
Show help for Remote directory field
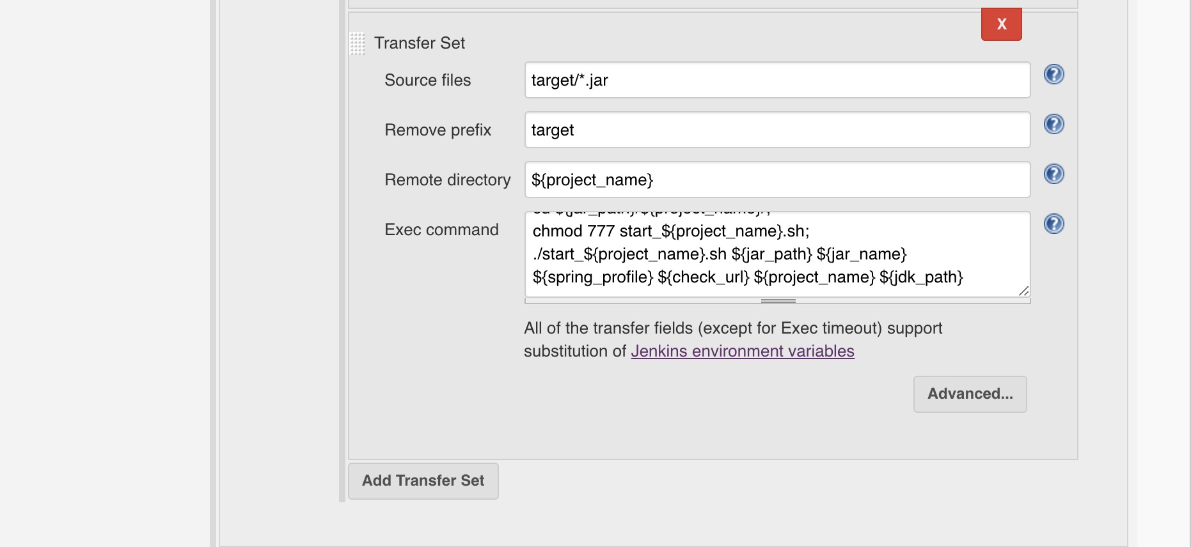click(x=1053, y=174)
